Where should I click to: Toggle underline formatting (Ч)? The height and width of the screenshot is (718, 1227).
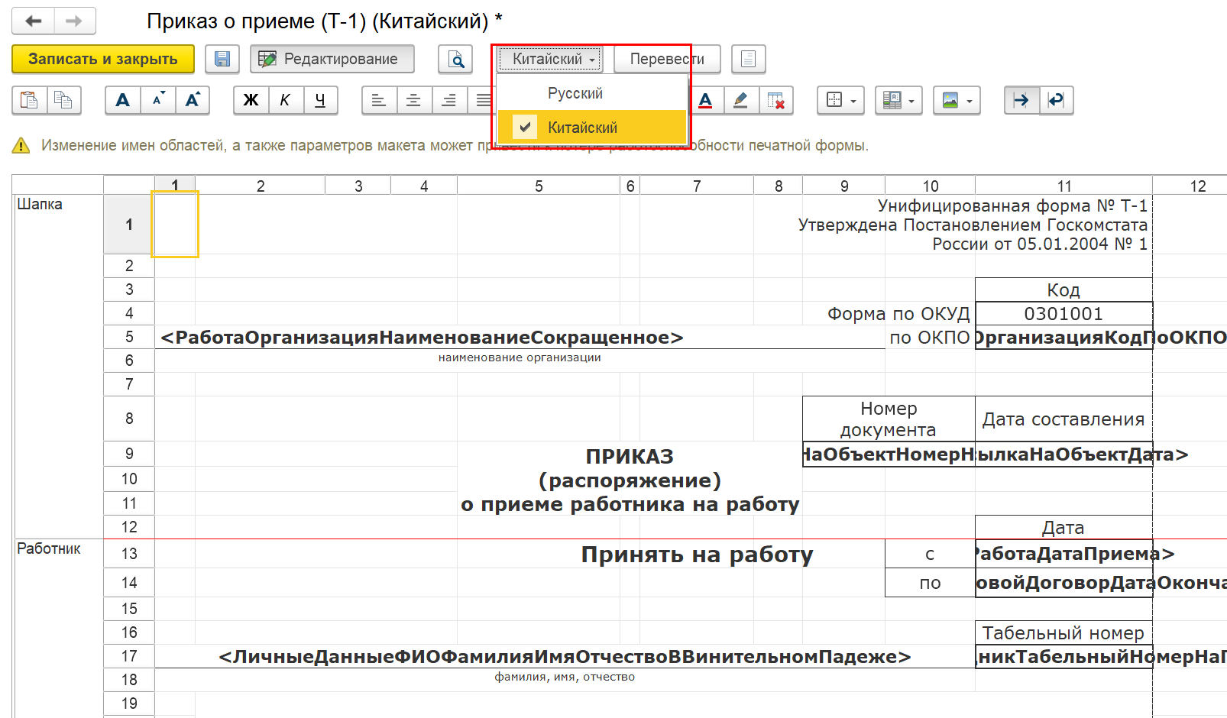point(320,100)
